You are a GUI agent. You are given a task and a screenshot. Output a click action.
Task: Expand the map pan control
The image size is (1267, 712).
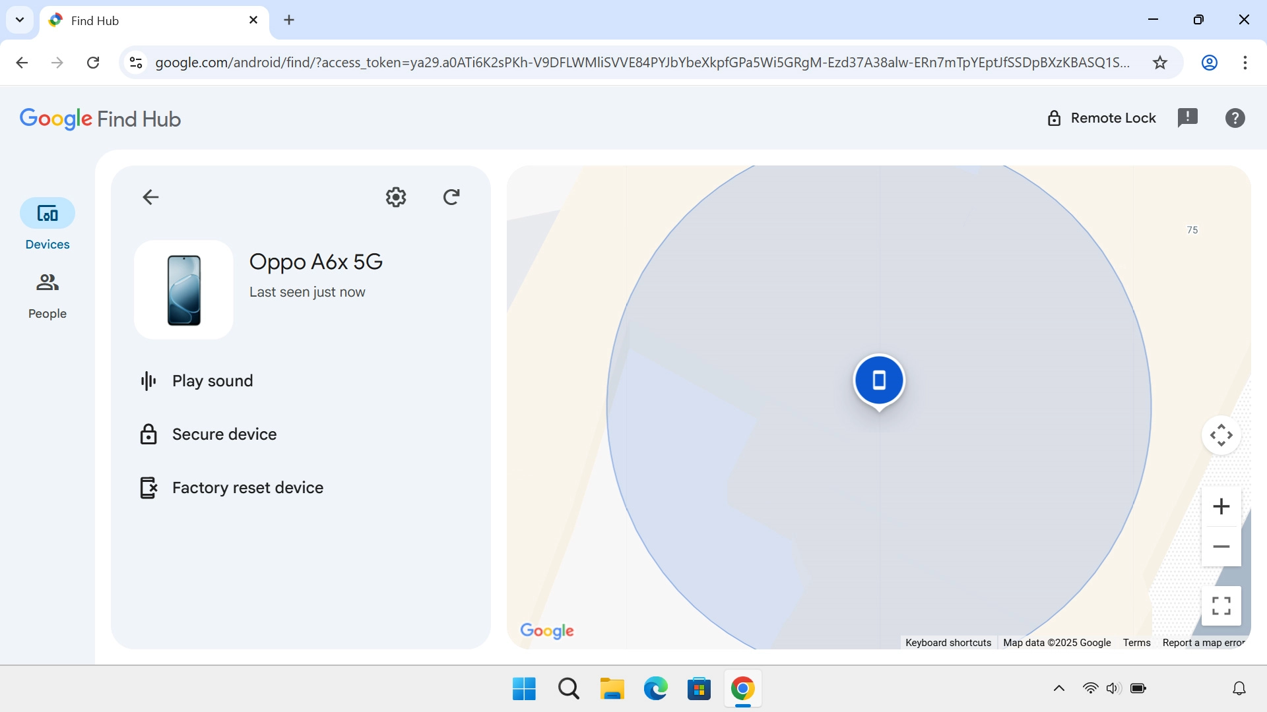point(1221,435)
